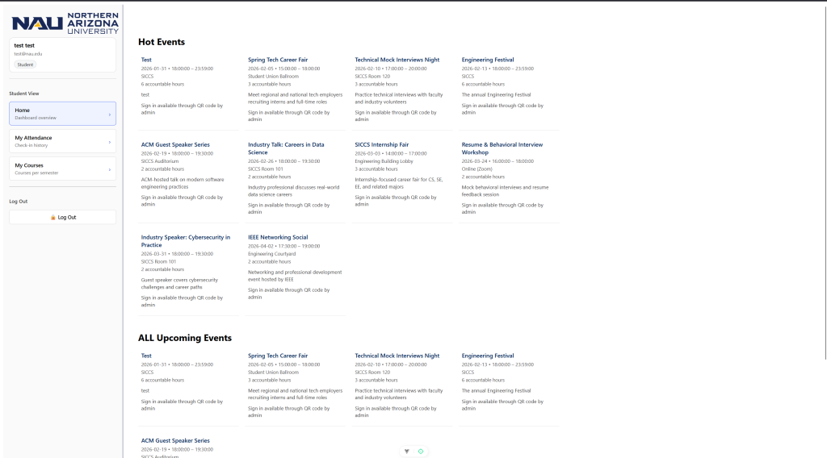Click the chevron on My Attendance
This screenshot has height=458, width=827.
pyautogui.click(x=110, y=142)
